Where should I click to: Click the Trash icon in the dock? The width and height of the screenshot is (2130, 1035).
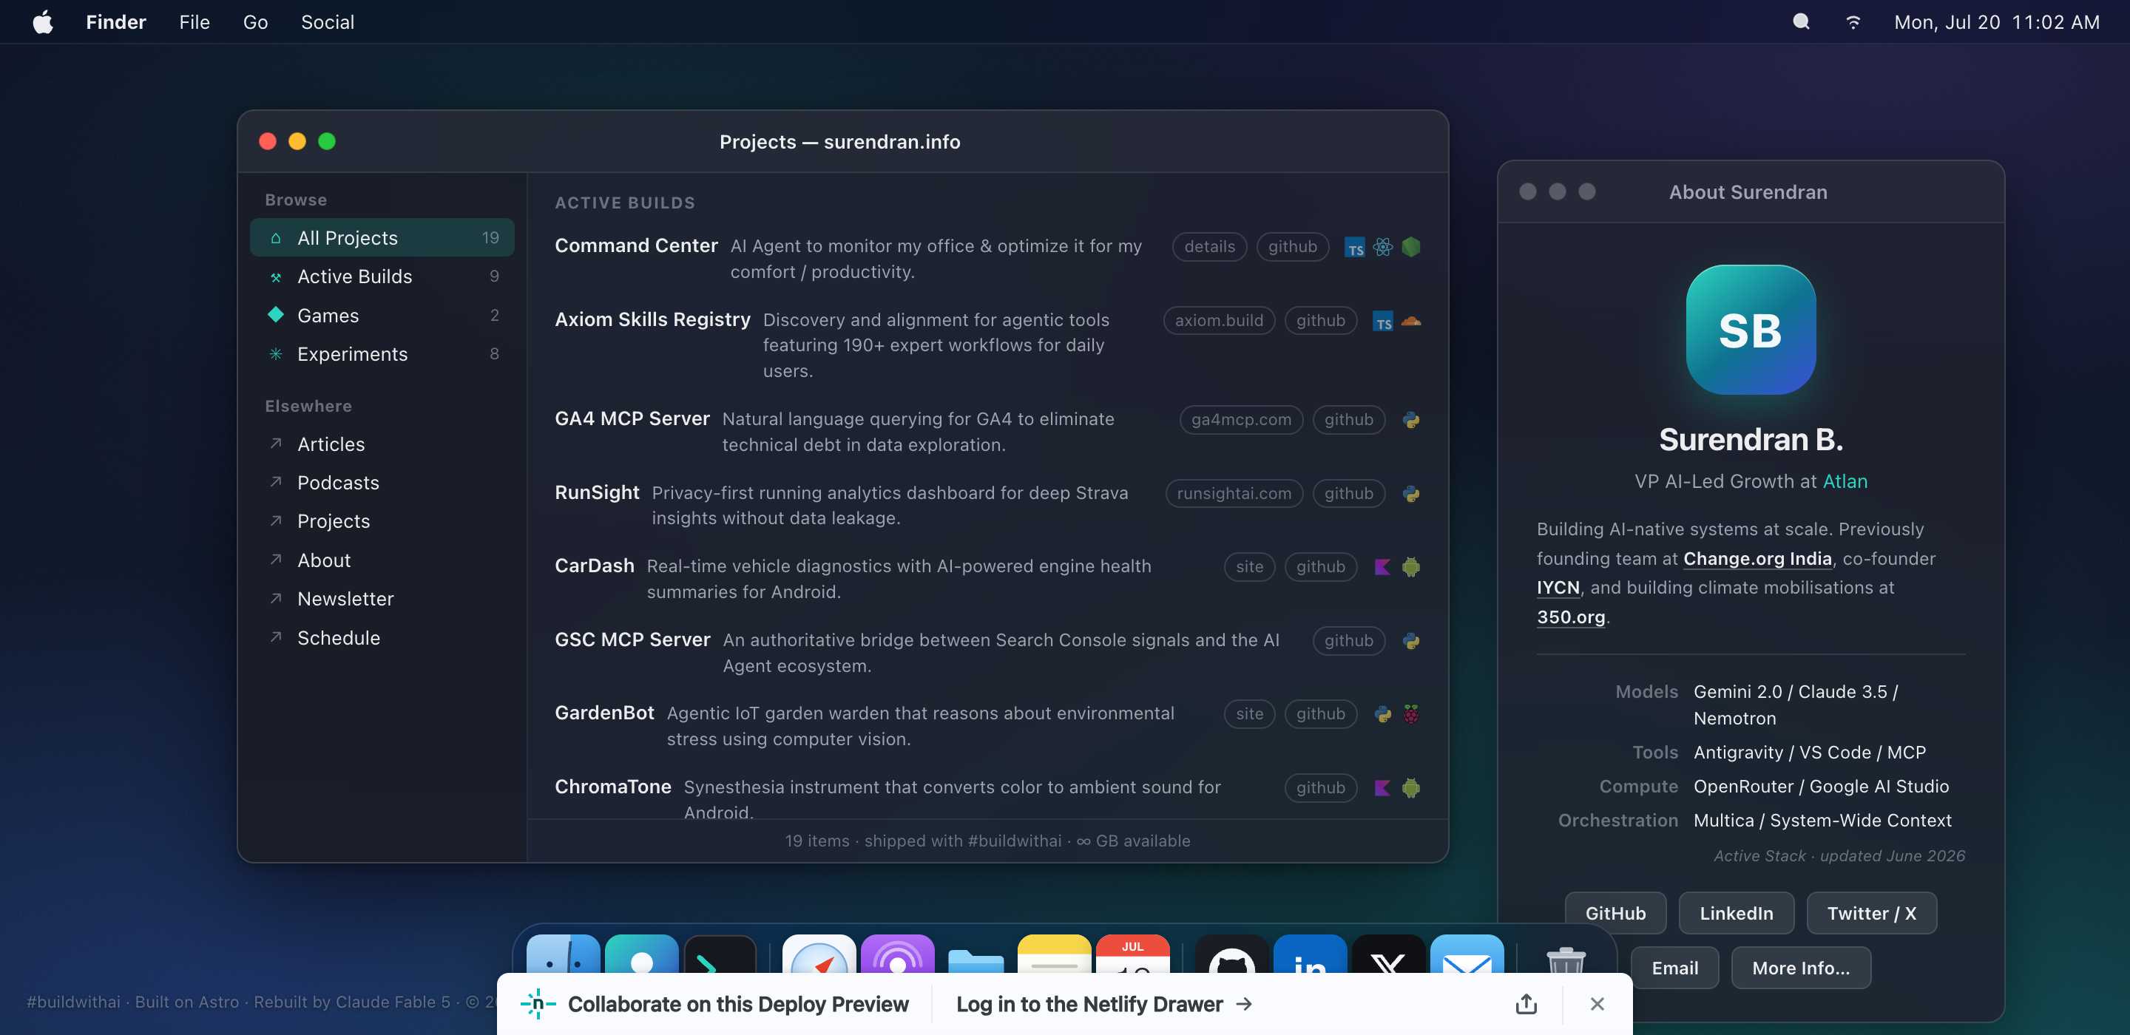1566,959
